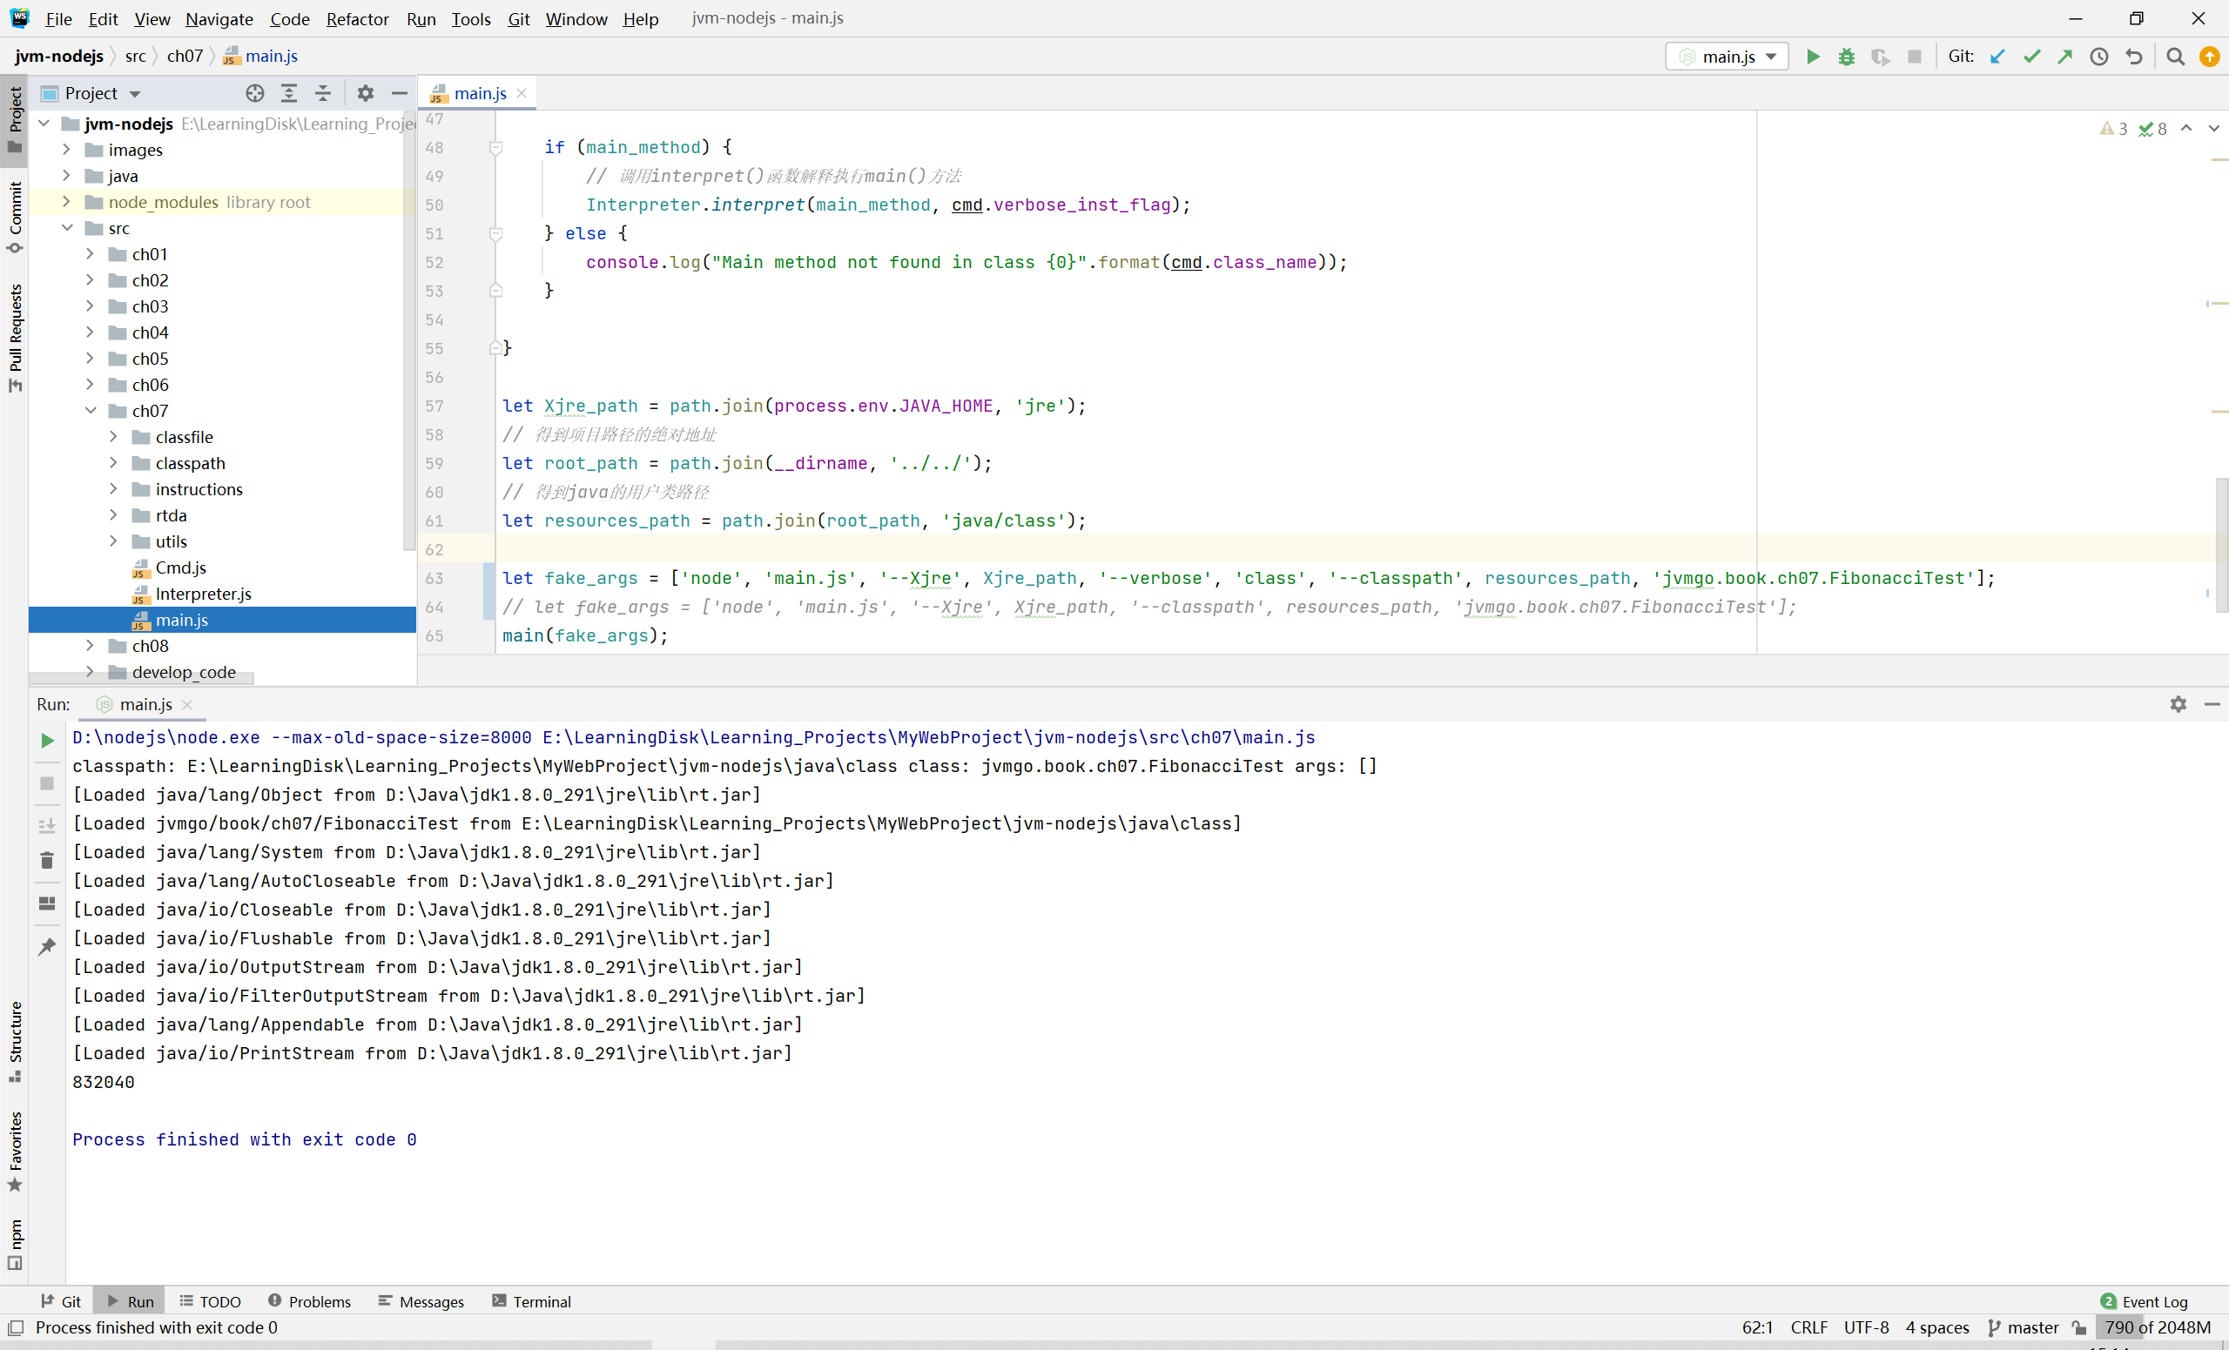Expand the images folder
The width and height of the screenshot is (2229, 1350).
66,149
